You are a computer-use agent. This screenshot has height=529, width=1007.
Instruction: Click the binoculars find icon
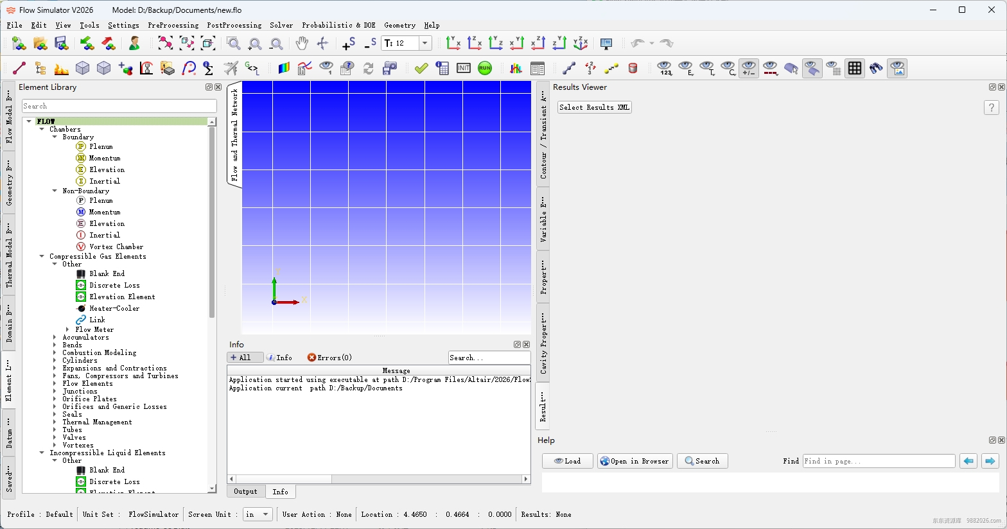876,68
